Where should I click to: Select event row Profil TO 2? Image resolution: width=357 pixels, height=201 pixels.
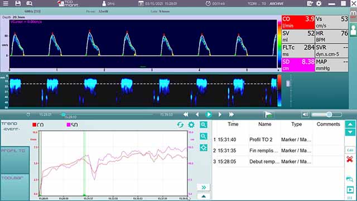(278, 140)
